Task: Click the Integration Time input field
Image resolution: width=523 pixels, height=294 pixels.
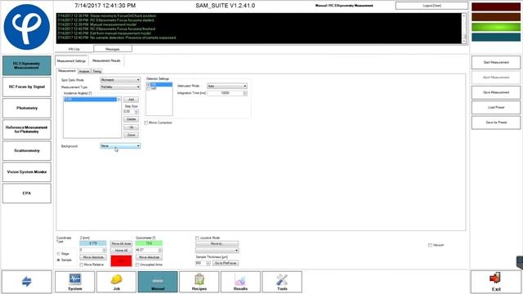Action: [x=226, y=93]
